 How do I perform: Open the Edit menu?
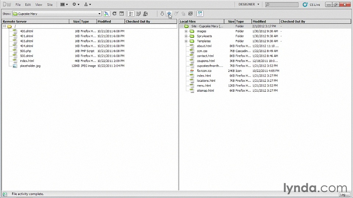(x=28, y=4)
